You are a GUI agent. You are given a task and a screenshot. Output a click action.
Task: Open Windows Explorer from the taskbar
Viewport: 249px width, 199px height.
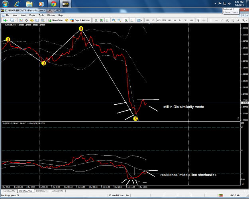click(x=29, y=4)
